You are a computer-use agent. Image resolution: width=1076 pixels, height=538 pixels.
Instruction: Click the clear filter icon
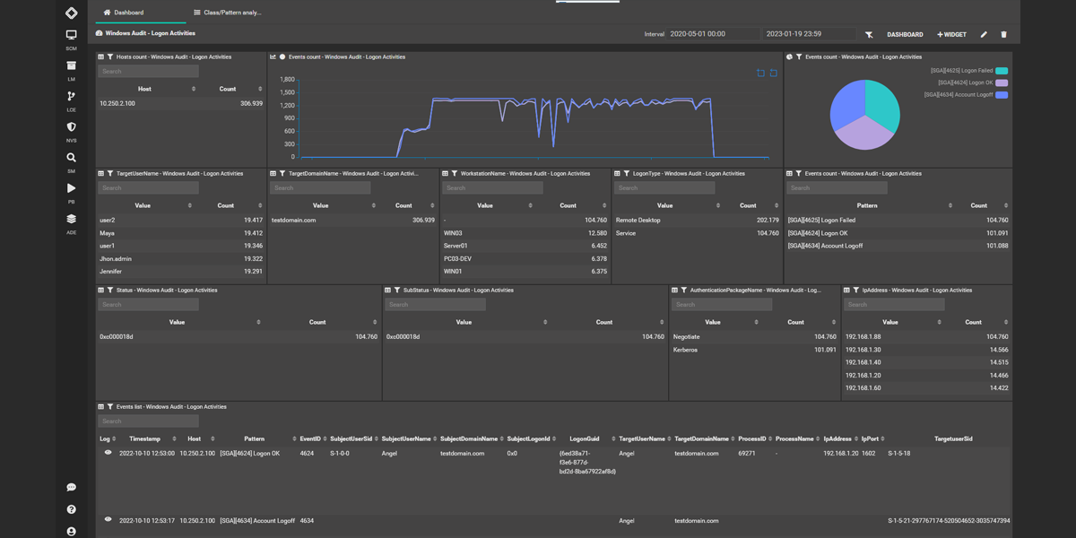869,35
